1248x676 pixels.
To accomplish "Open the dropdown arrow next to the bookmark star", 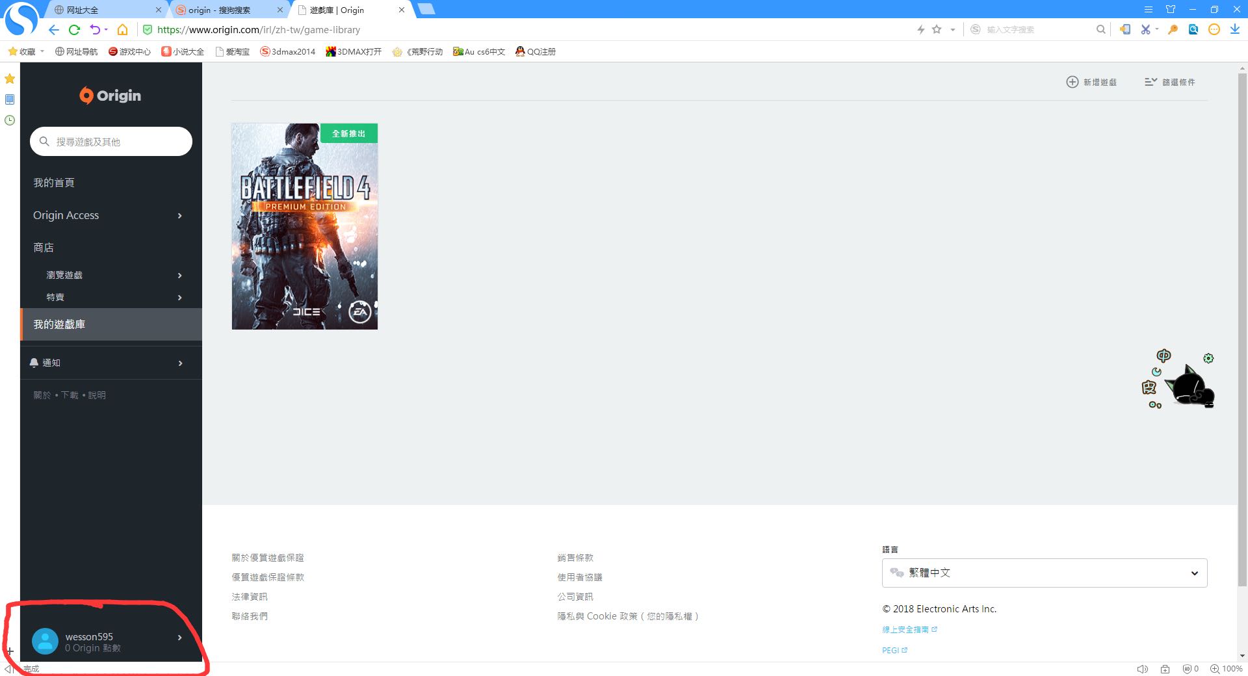I will pyautogui.click(x=953, y=30).
